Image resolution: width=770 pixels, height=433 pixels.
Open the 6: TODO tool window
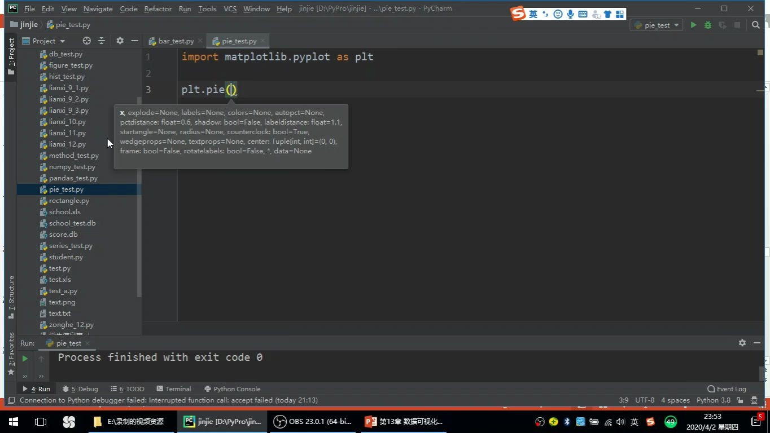(x=128, y=389)
